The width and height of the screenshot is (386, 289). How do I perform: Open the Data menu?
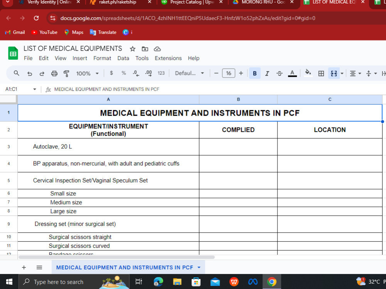[x=124, y=58]
